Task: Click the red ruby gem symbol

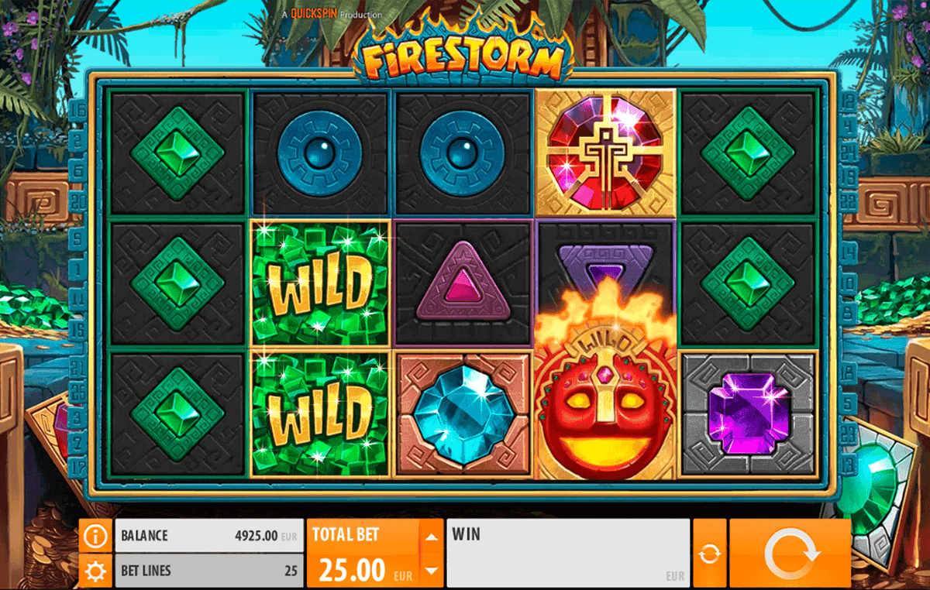Action: pyautogui.click(x=605, y=153)
